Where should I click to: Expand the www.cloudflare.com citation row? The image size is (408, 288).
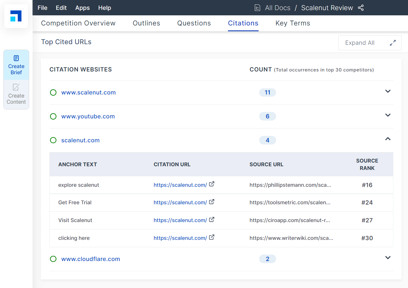[388, 258]
